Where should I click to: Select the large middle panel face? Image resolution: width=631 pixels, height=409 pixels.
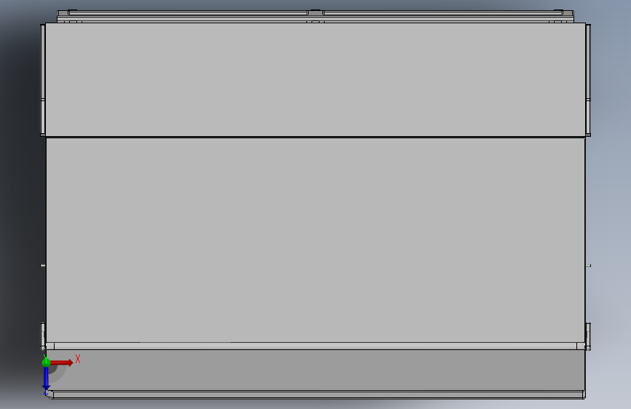tap(316, 240)
